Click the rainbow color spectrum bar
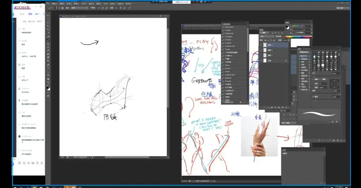Viewport: 361px width, 188px height. point(298,37)
